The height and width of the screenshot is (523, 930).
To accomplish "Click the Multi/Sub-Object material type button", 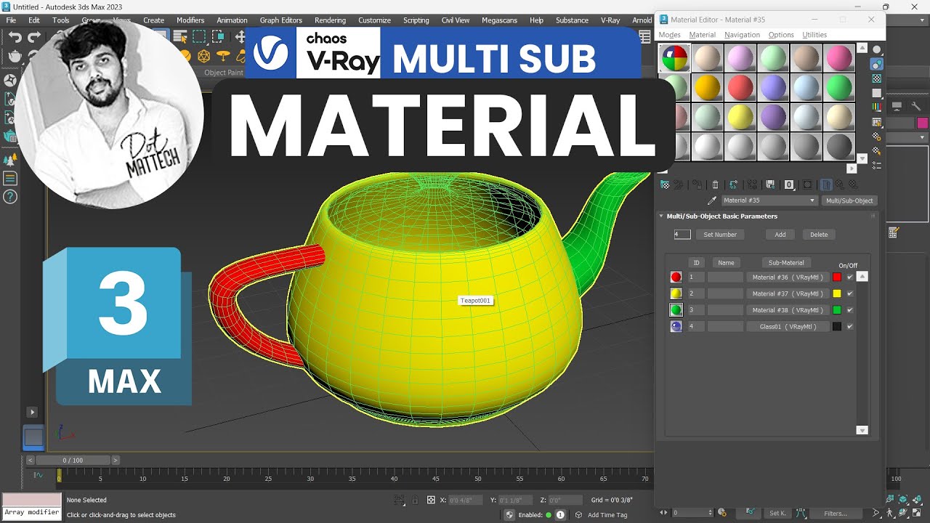I will click(849, 200).
